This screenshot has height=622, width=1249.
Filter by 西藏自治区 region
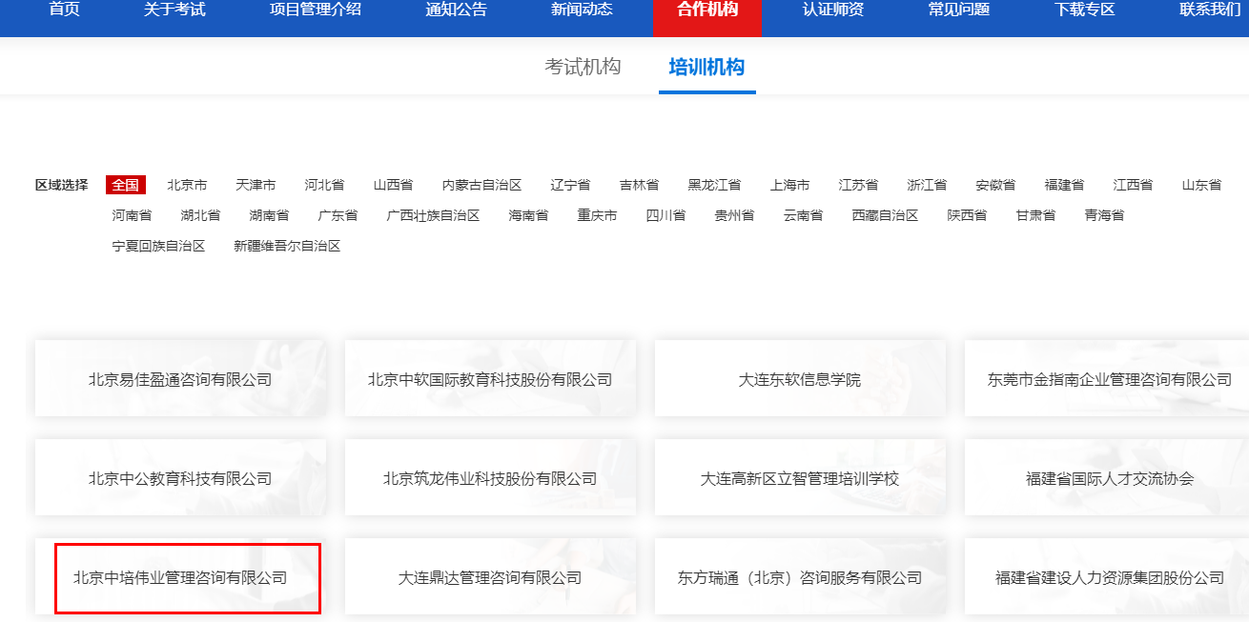[885, 215]
